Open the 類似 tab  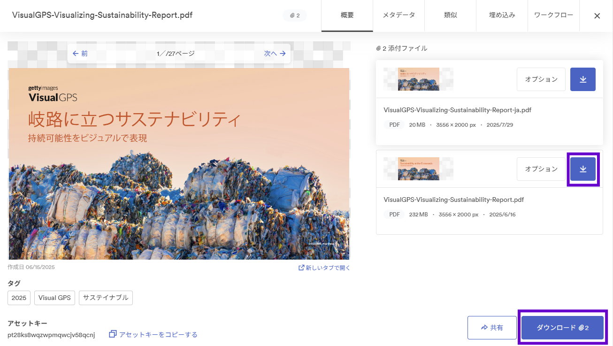(x=451, y=15)
